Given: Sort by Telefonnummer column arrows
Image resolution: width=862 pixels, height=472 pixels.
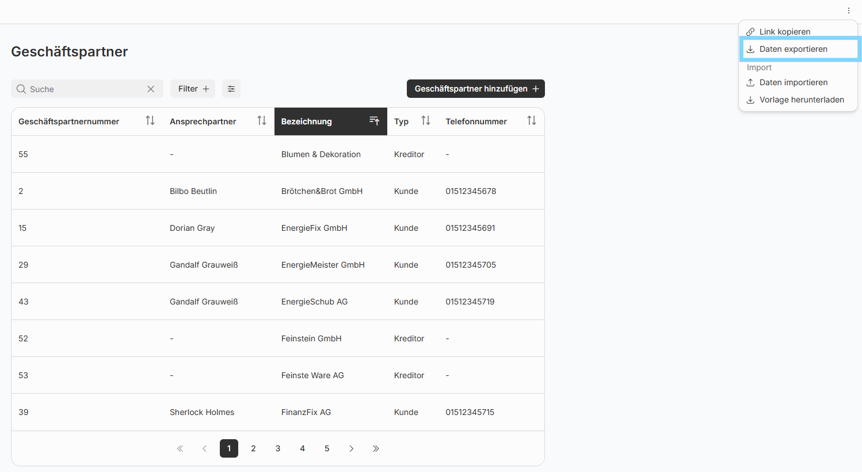Looking at the screenshot, I should pyautogui.click(x=531, y=121).
